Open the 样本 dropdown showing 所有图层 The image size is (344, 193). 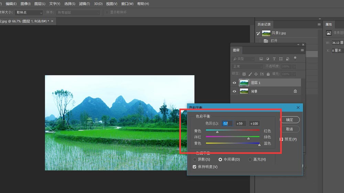(x=78, y=12)
